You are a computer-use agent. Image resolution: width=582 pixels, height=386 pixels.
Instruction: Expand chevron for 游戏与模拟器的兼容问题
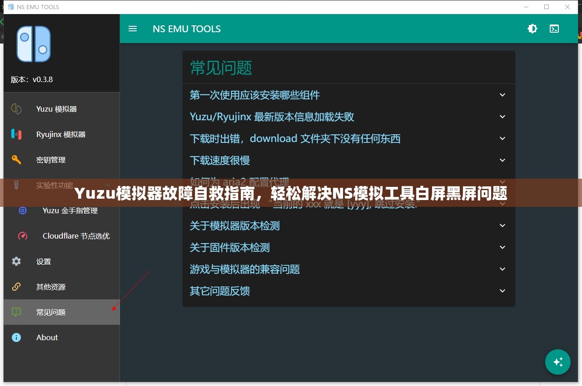tap(502, 269)
